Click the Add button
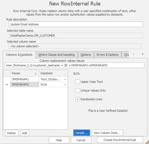The width and height of the screenshot is (149, 144). 25,133
